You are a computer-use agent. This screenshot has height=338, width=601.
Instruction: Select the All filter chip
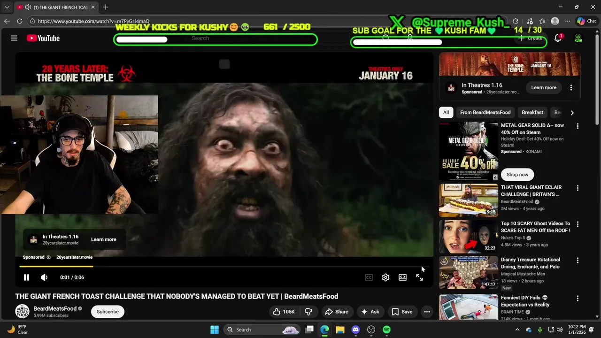[x=446, y=113]
